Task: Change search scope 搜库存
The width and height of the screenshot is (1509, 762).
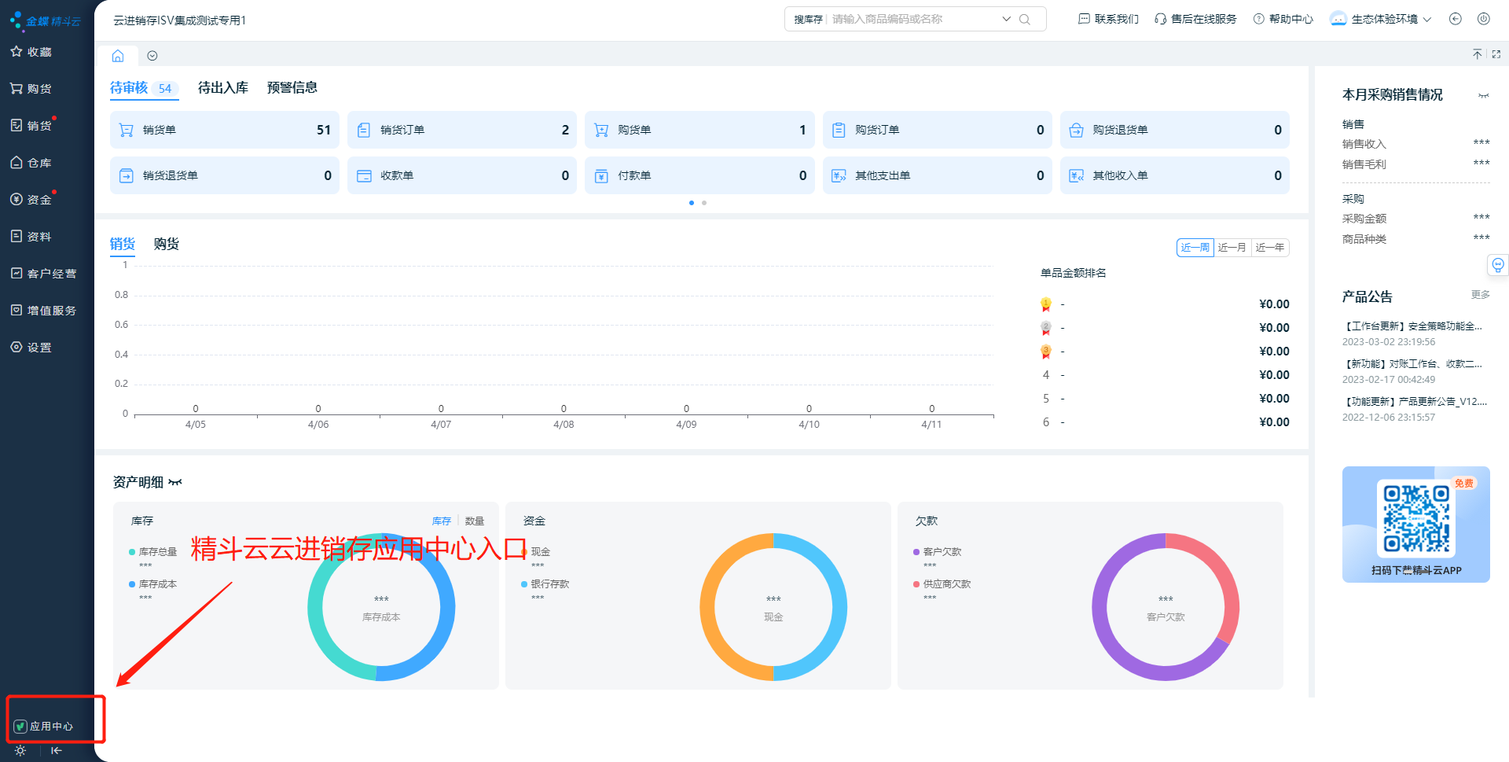Action: point(808,19)
